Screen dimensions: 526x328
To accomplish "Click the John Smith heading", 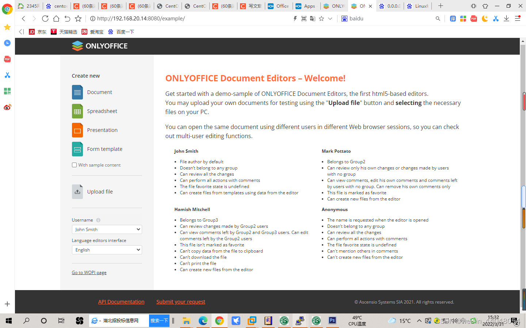I will pos(186,151).
